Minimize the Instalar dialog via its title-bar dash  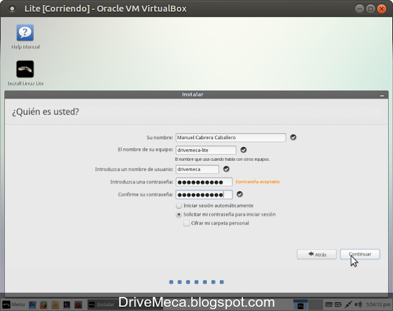pos(382,95)
